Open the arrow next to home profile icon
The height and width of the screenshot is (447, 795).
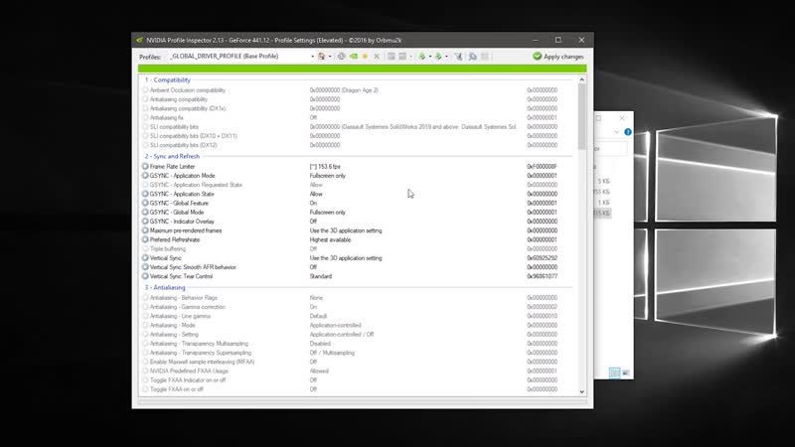pyautogui.click(x=330, y=57)
